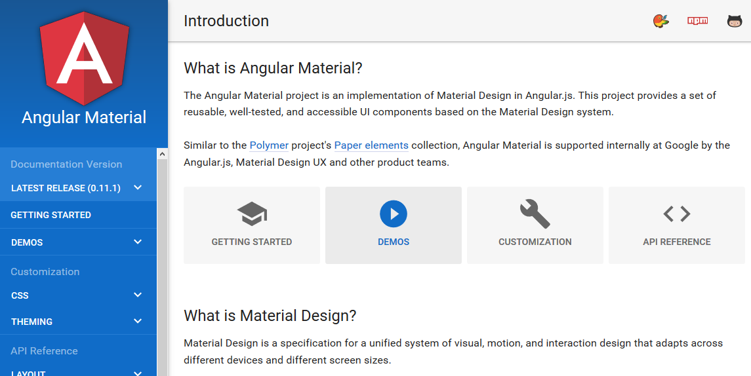
Task: Expand the Demos sidebar chevron
Action: pos(138,242)
